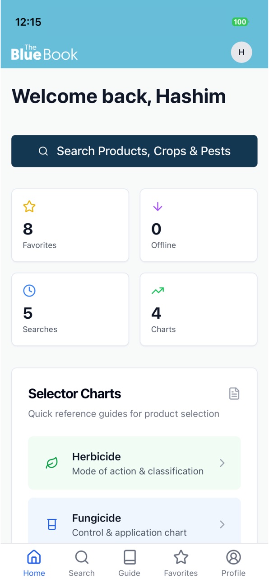This screenshot has width=269, height=584.
Task: Switch to the Search tab
Action: pos(82,564)
